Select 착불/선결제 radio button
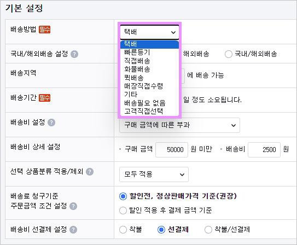This screenshot has width=297, height=245. click(x=208, y=230)
